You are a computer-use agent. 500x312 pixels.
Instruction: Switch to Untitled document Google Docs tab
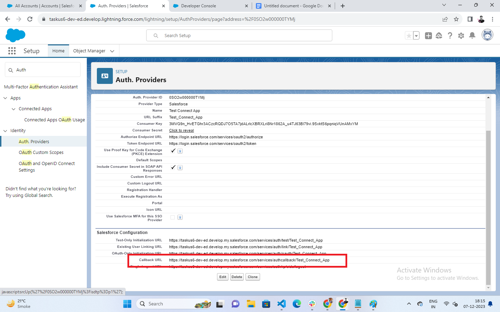(x=293, y=6)
